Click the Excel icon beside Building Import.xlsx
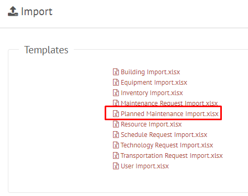 coord(116,72)
